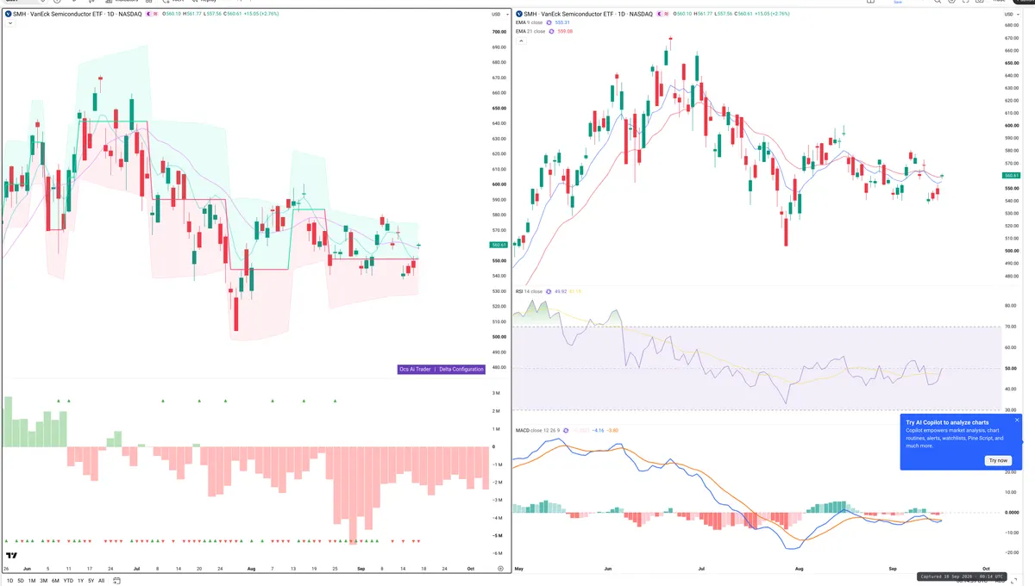Collapse the indicator legend under EMA 21
This screenshot has height=586, width=1035.
[519, 40]
